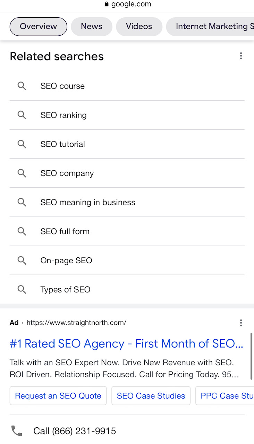Switch to the News tab

91,26
